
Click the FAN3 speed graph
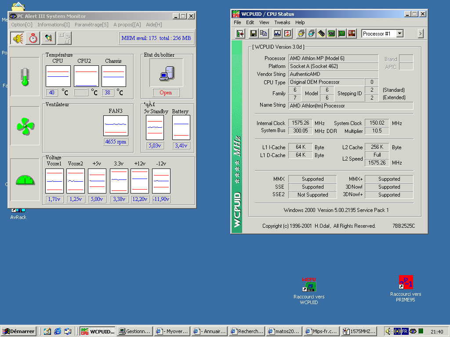pyautogui.click(x=116, y=125)
